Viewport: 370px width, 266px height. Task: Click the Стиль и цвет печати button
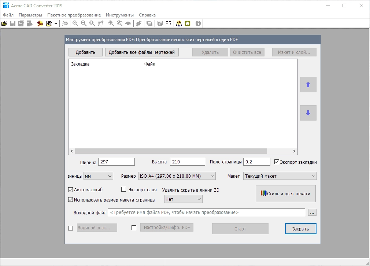tap(286, 193)
